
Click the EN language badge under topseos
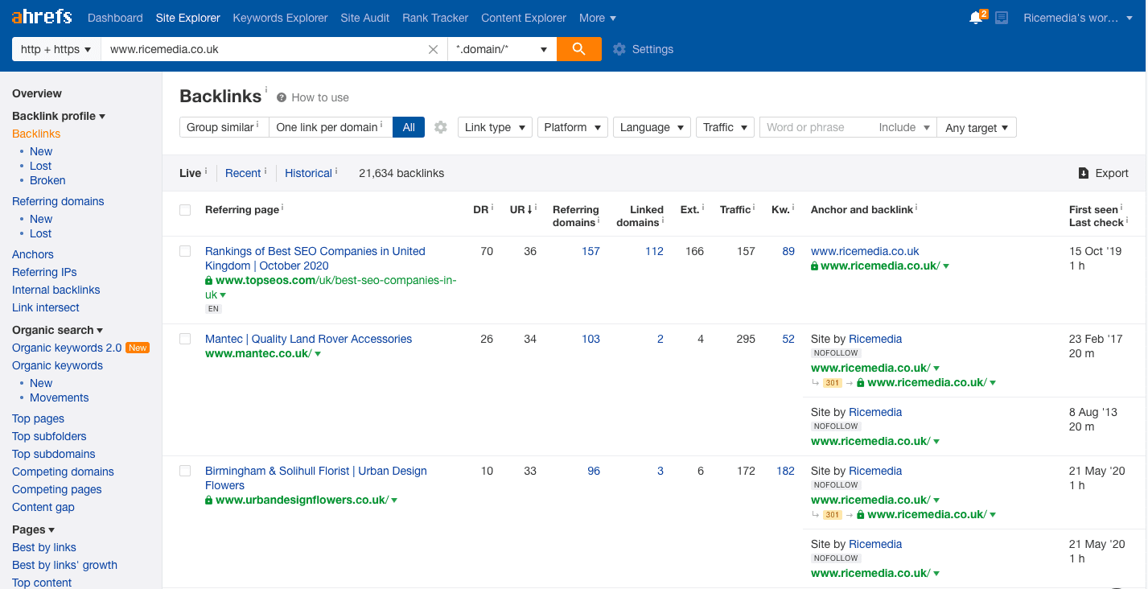coord(213,309)
